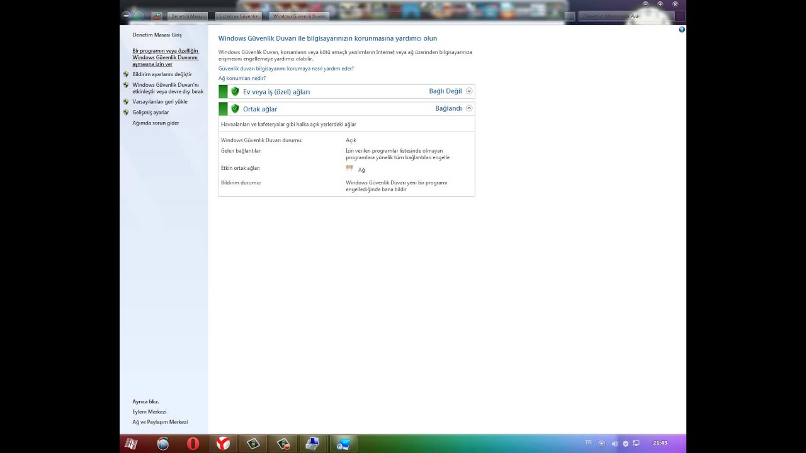Click the Action Center shield tray icon
This screenshot has height=453, width=806.
tap(625, 444)
